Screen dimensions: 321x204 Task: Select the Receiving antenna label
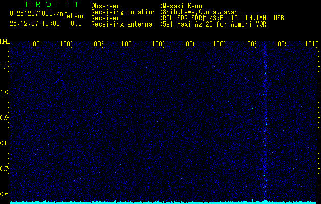point(121,24)
